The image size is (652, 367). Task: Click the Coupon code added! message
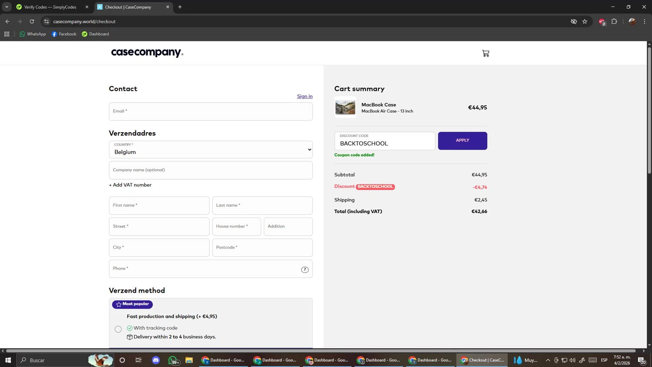pos(354,155)
